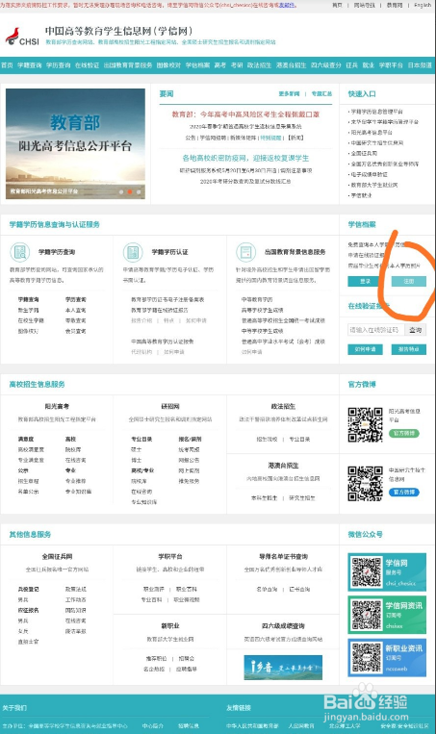This screenshot has height=734, width=436.
Task: Open the red 教育部 高考 headline
Action: [245, 114]
